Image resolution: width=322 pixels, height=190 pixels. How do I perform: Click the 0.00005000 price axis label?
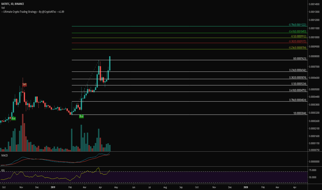coord(314,89)
